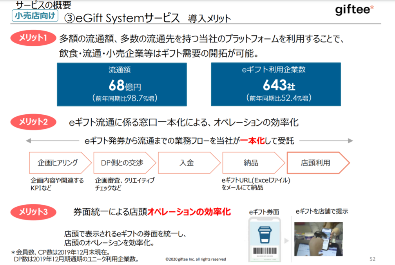Click the label eギフトを店舗で提示
The width and height of the screenshot is (395, 265).
(x=322, y=211)
